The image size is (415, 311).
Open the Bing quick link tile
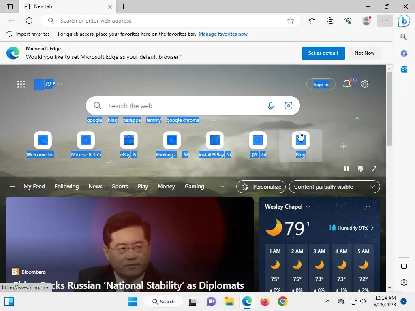click(x=301, y=145)
